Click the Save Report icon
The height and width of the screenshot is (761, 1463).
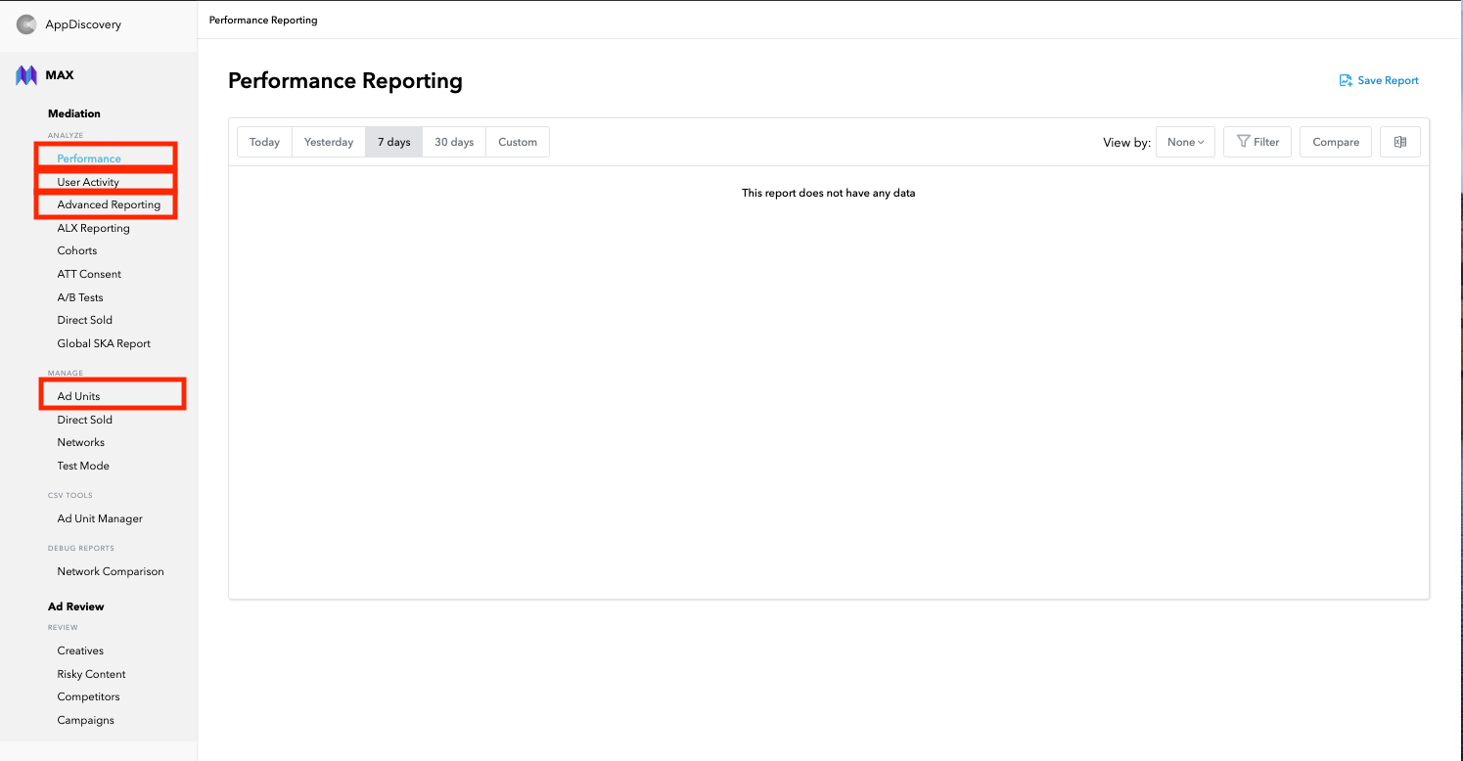[1345, 79]
